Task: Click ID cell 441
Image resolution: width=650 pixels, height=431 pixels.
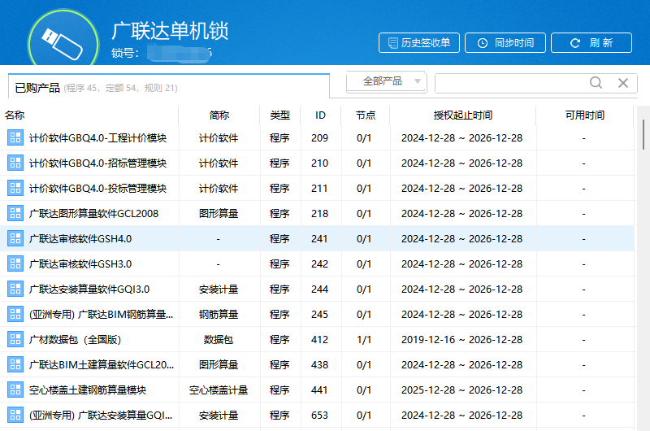Action: [x=319, y=390]
